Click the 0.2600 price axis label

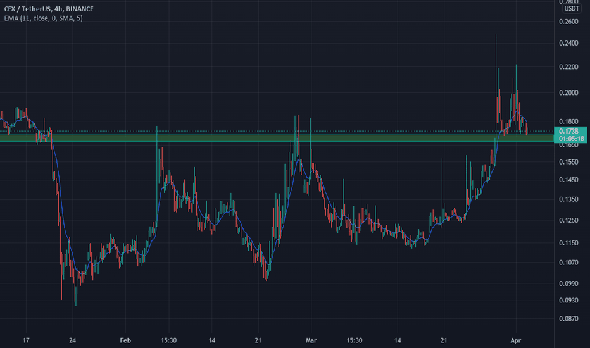click(568, 22)
